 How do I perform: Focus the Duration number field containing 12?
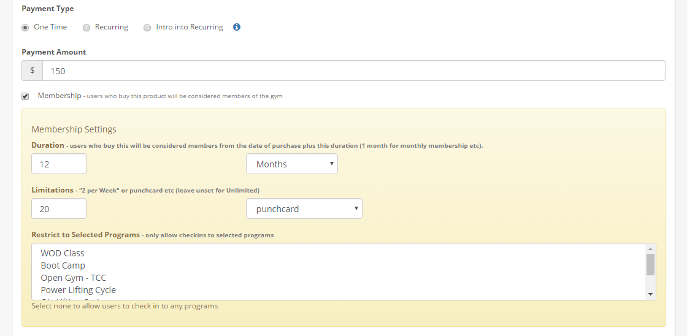59,164
